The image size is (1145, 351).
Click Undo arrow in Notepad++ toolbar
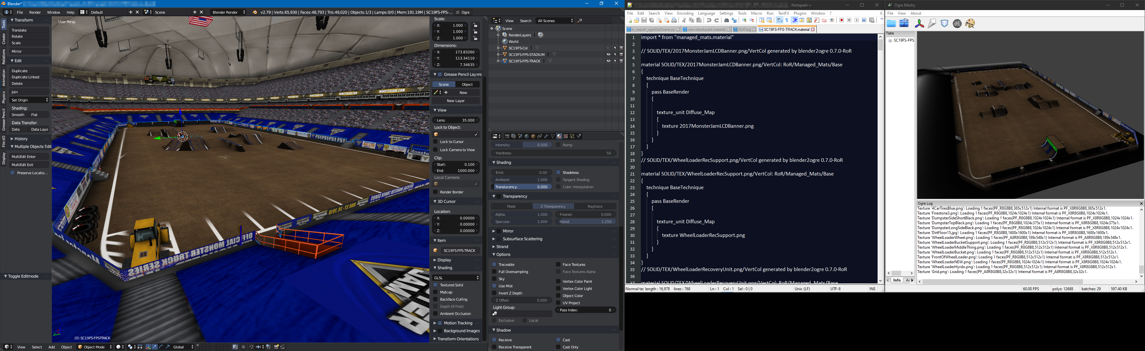point(709,20)
